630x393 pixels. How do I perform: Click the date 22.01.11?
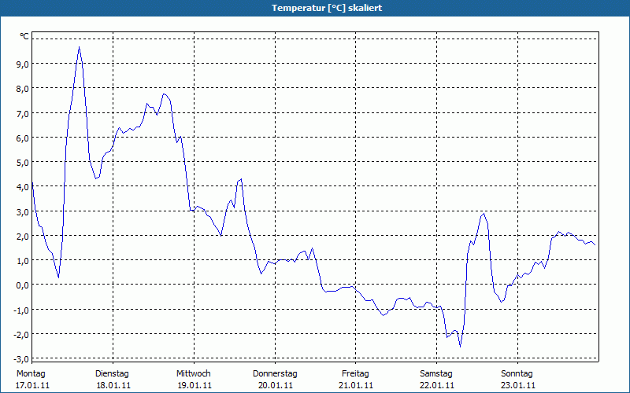pyautogui.click(x=437, y=385)
